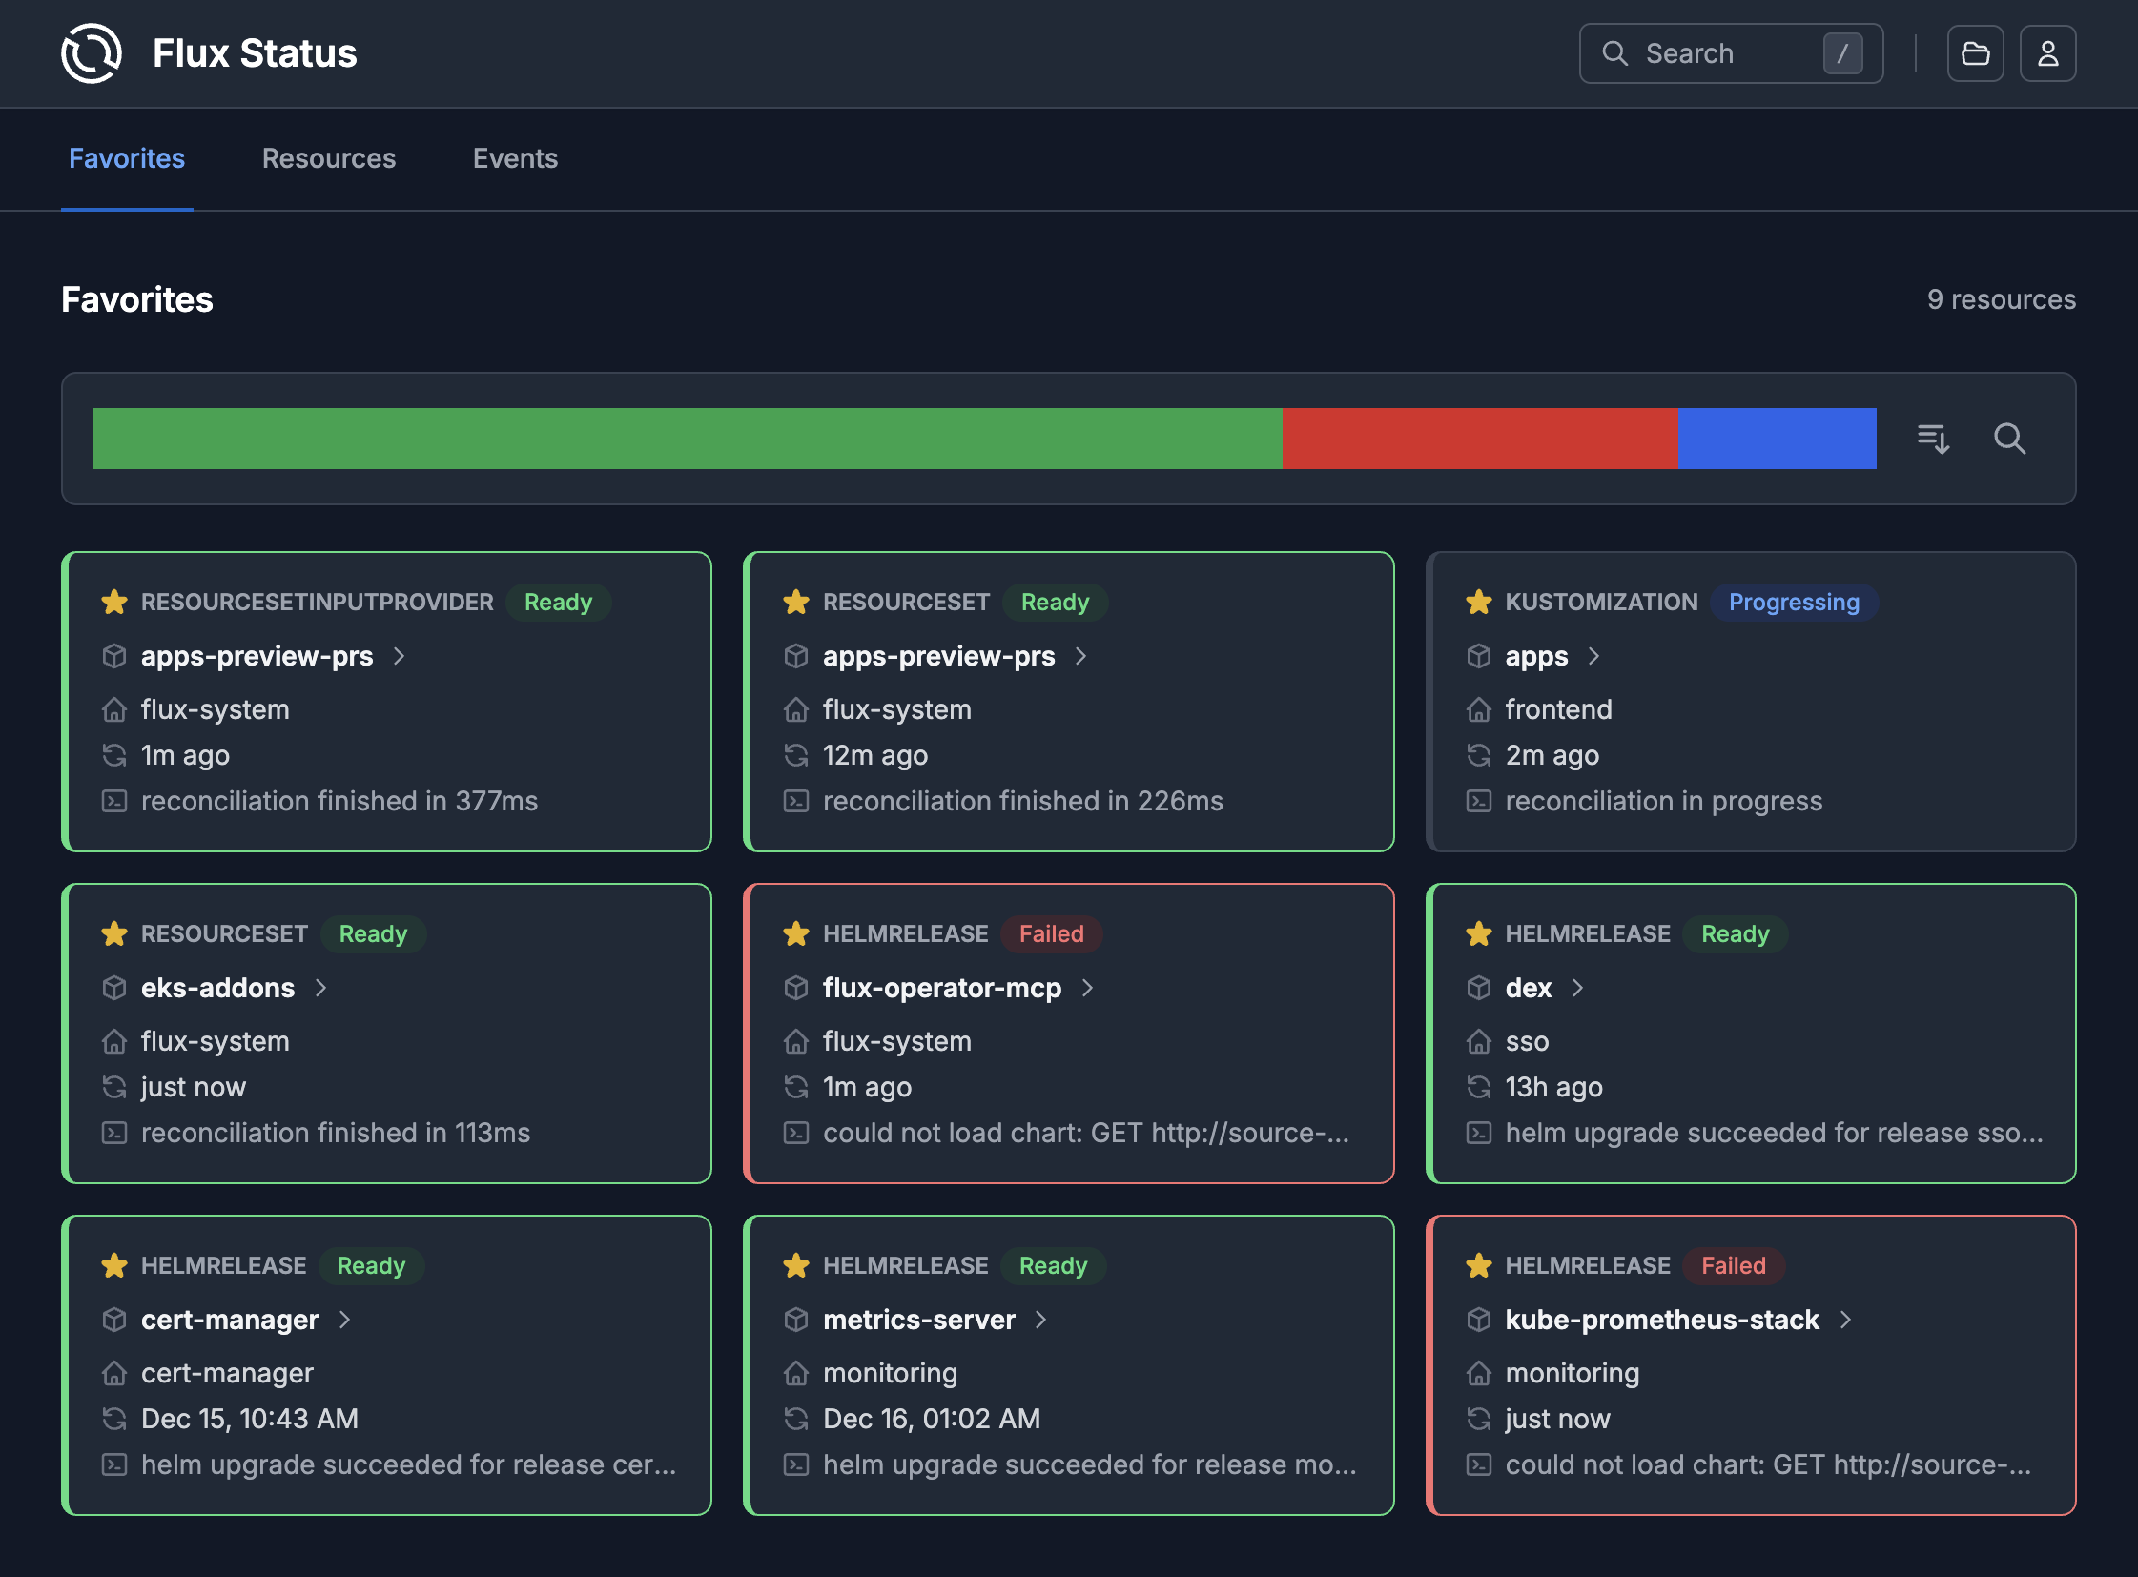Open the Events tab
Screen dimensions: 2138x1577
coord(515,158)
